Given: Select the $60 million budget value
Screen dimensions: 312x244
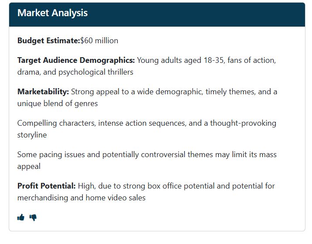Looking at the screenshot, I should point(99,41).
